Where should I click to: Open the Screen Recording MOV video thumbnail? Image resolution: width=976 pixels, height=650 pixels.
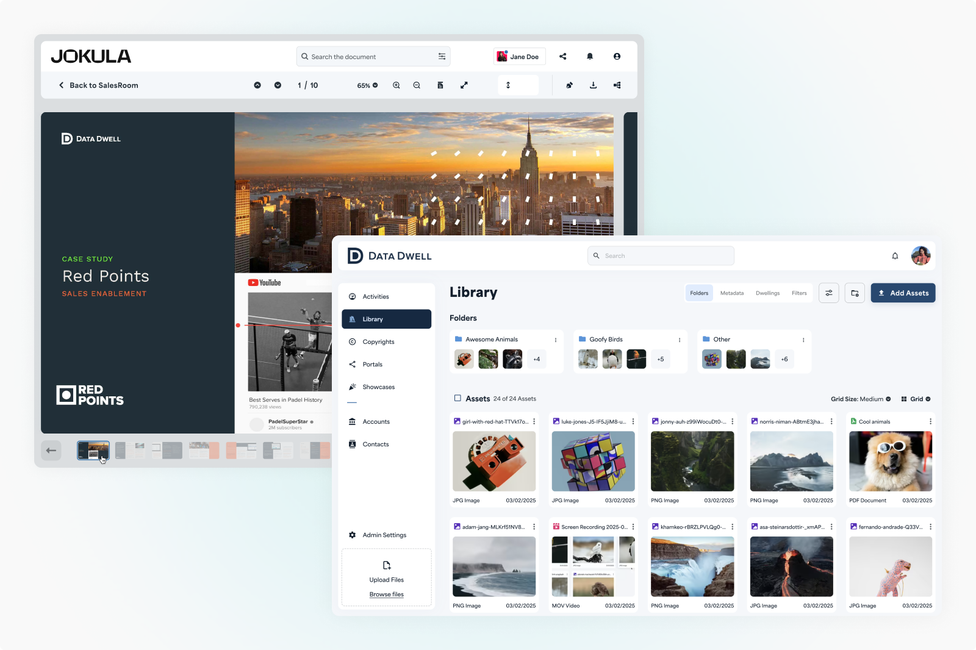point(593,566)
